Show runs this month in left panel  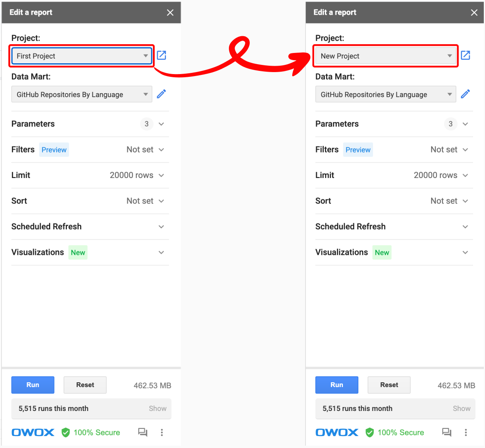pyautogui.click(x=158, y=409)
